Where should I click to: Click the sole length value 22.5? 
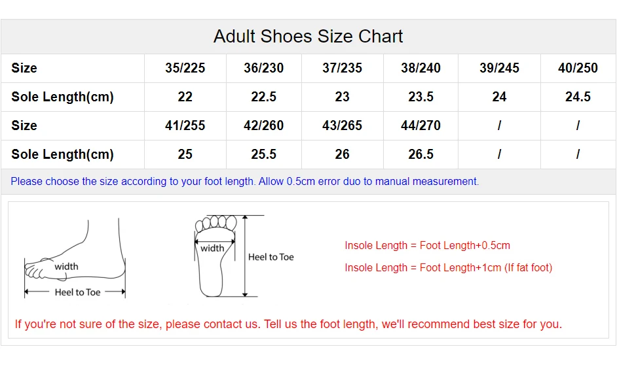tap(264, 97)
